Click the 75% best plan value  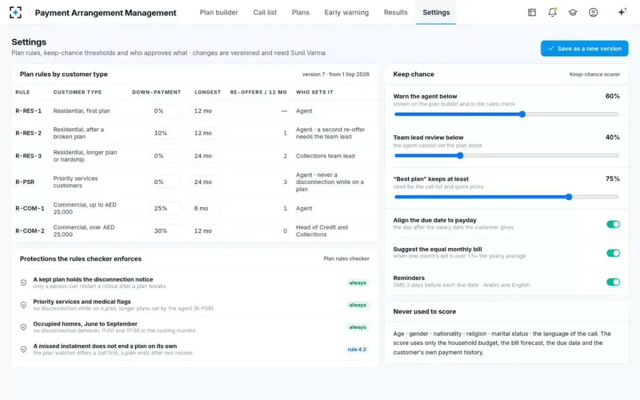click(x=612, y=179)
